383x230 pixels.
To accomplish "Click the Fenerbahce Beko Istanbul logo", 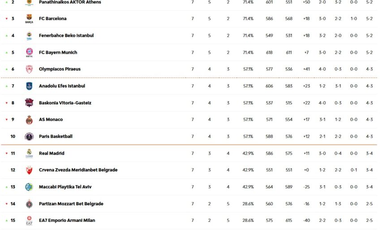I will [x=29, y=35].
